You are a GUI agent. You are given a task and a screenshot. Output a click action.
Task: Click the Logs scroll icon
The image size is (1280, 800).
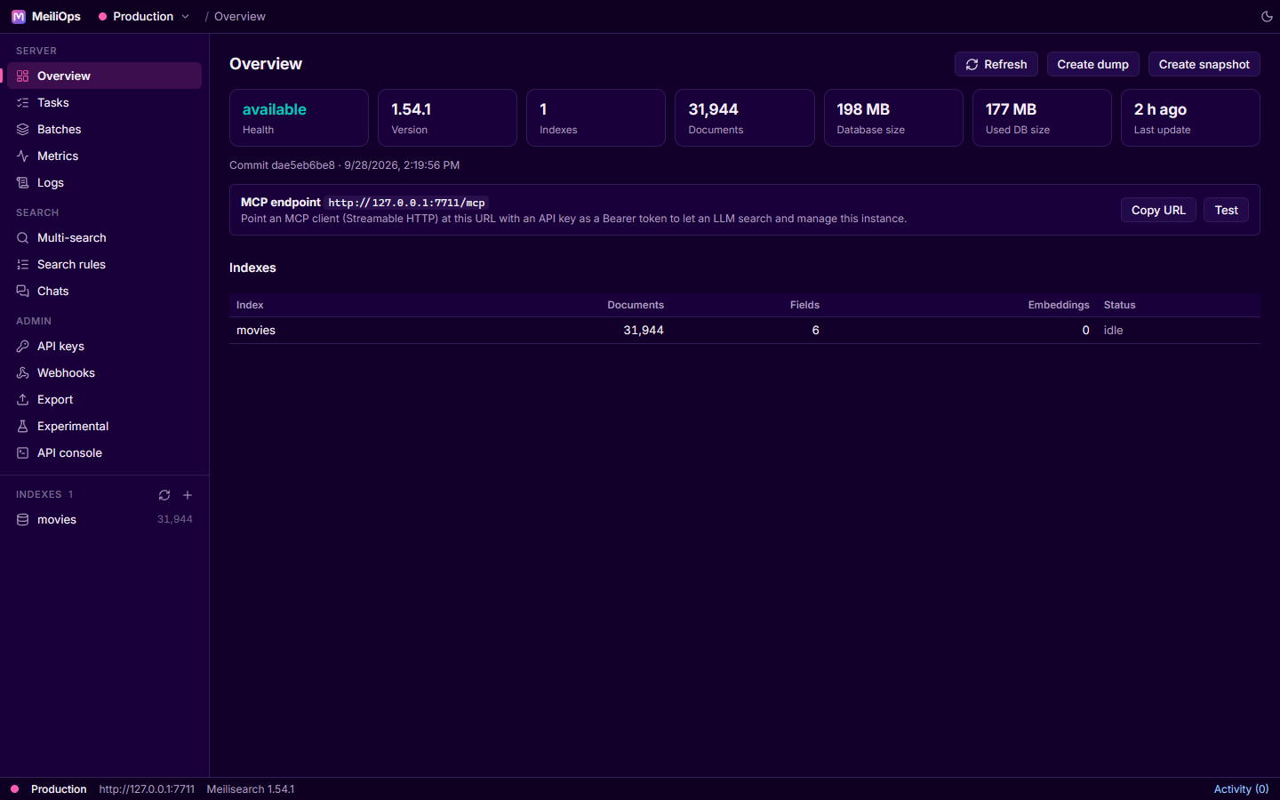coord(23,183)
